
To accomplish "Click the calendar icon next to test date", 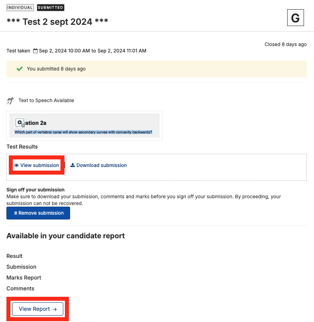I will pyautogui.click(x=35, y=51).
